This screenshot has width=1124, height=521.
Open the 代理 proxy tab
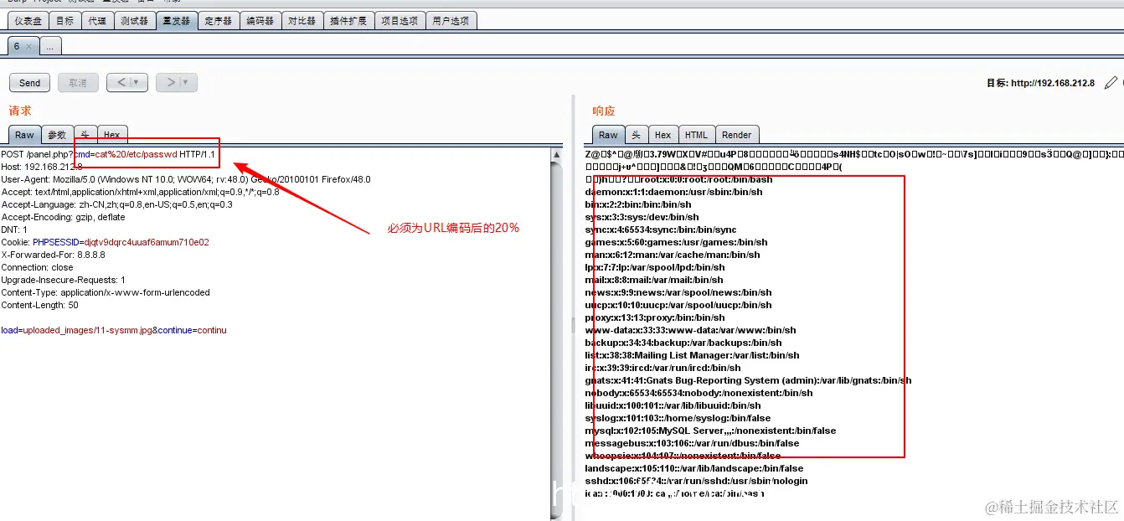click(97, 21)
